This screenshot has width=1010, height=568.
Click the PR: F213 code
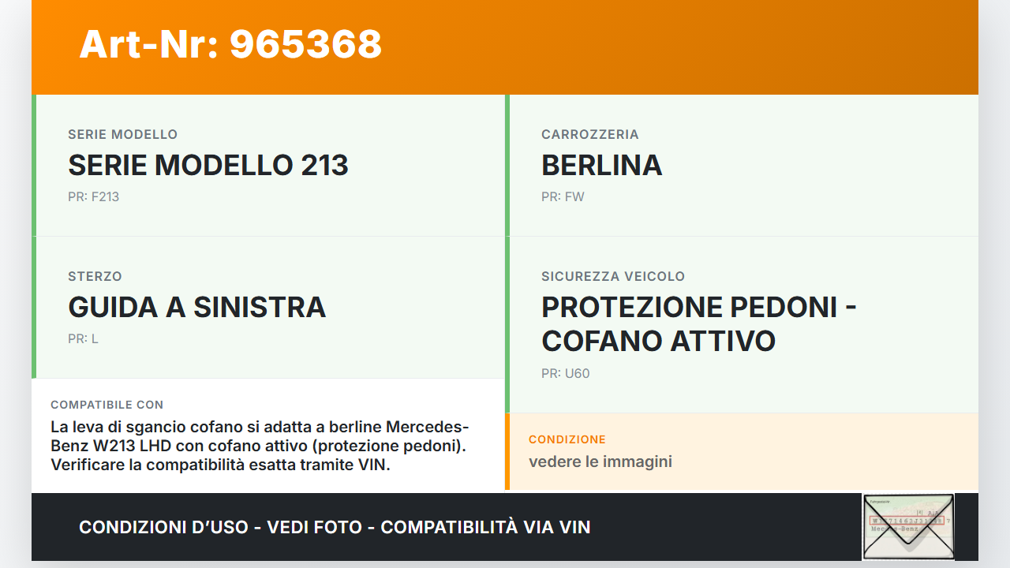[93, 196]
